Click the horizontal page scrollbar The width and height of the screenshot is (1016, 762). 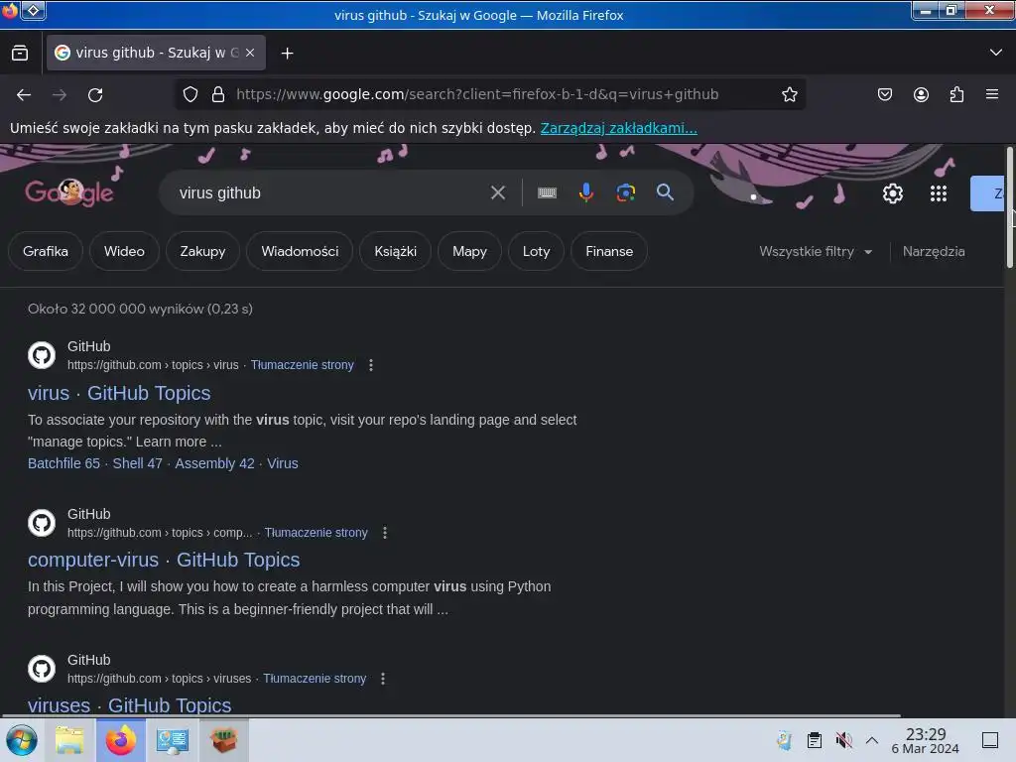[451, 716]
